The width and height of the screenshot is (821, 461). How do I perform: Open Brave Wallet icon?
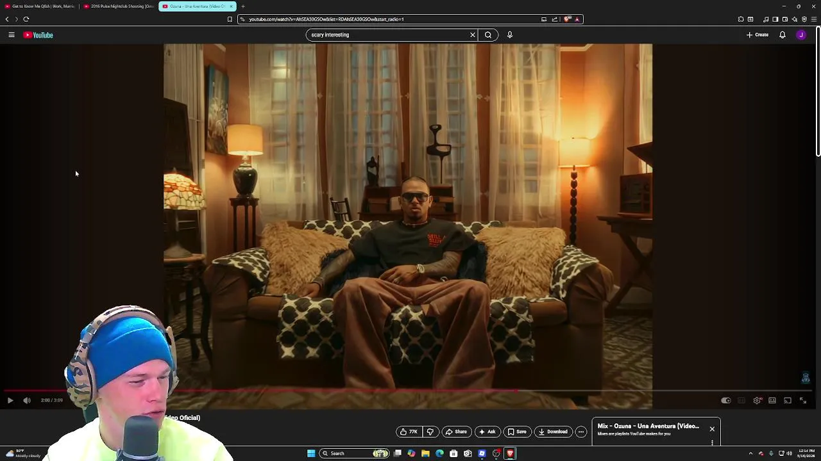tap(785, 19)
